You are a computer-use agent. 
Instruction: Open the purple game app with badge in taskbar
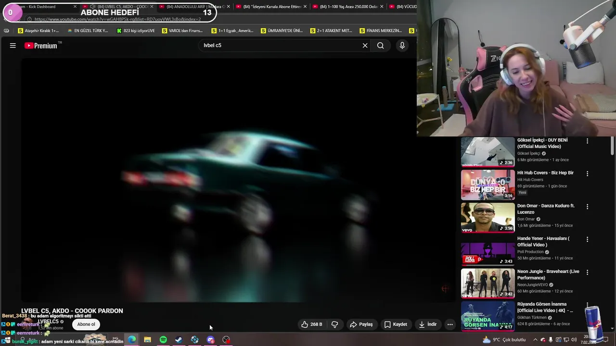point(210,340)
